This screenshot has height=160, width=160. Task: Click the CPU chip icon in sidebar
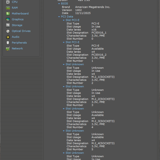[x=8, y=2]
